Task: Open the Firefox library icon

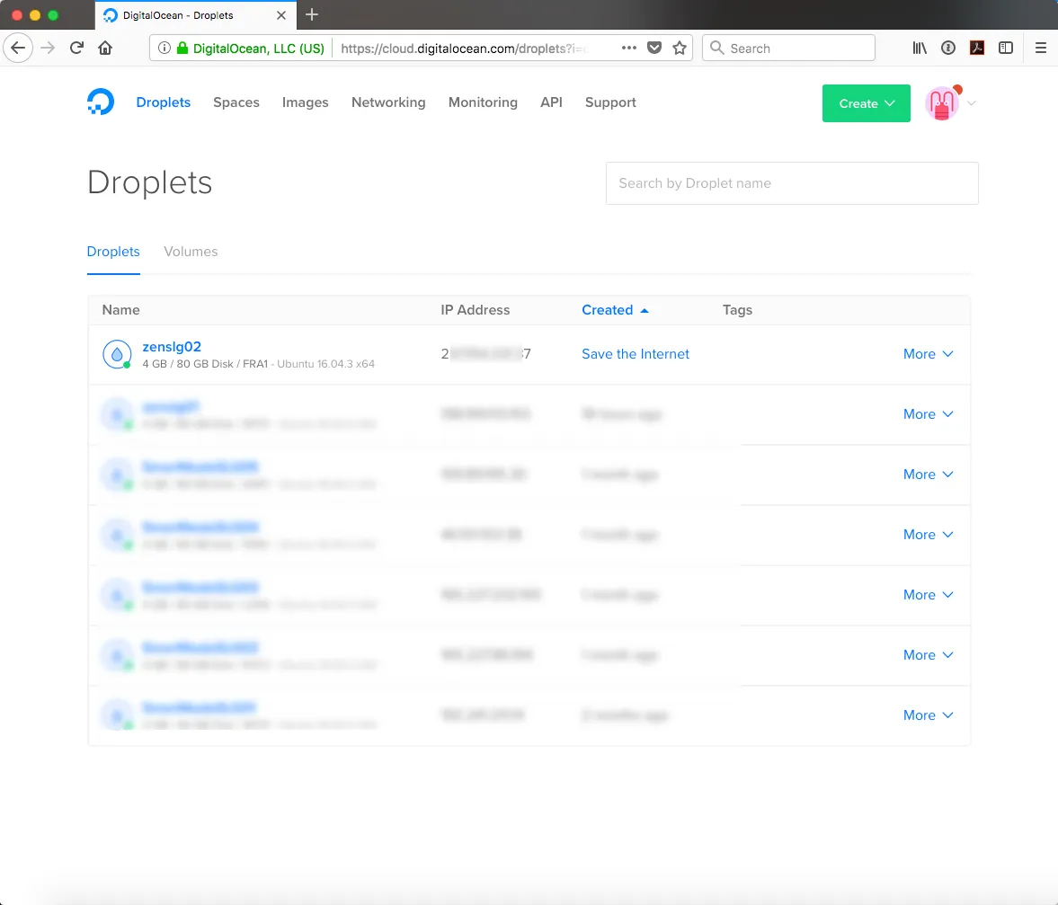Action: 920,48
